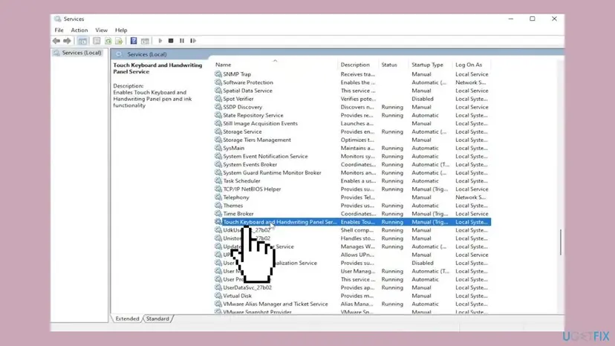
Task: Click the Pause Service icon
Action: [181, 41]
